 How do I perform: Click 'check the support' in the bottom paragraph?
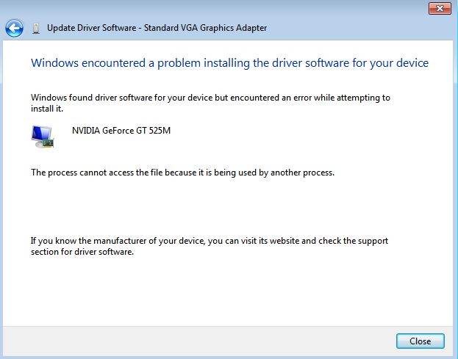[x=353, y=241]
